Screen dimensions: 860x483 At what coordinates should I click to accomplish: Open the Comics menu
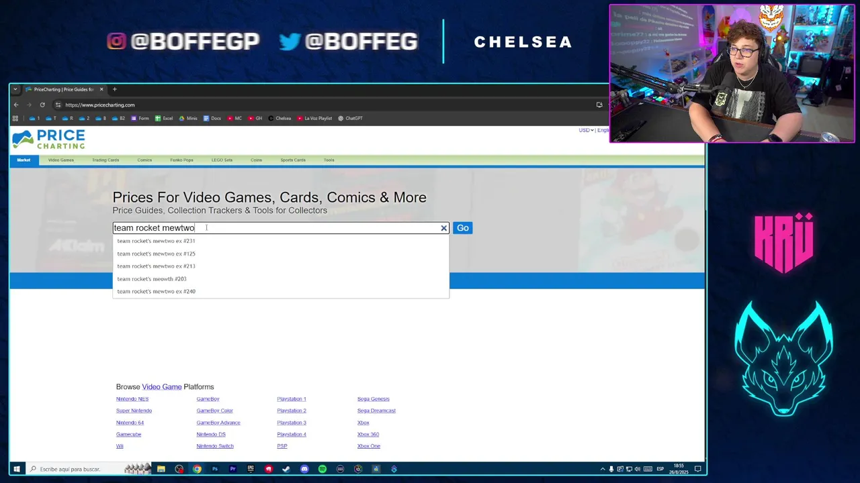pyautogui.click(x=144, y=160)
